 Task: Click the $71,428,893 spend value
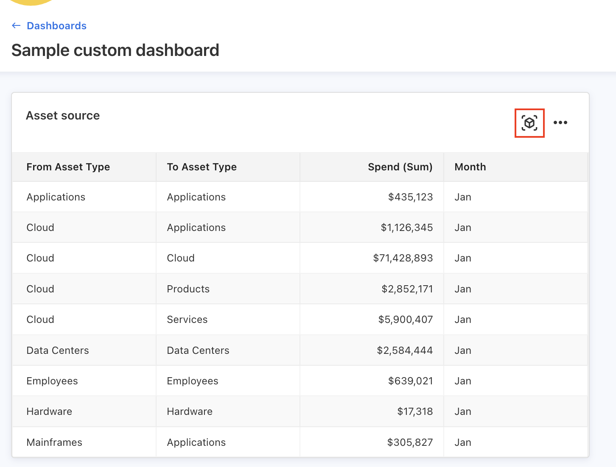(403, 258)
